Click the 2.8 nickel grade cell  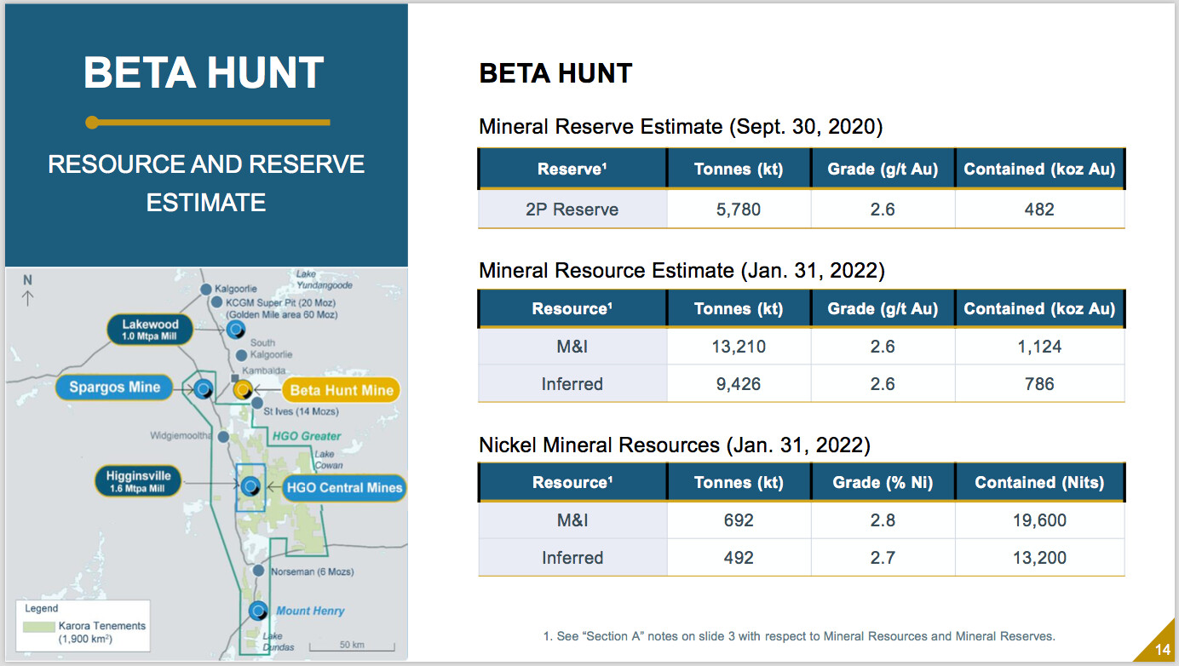point(883,520)
